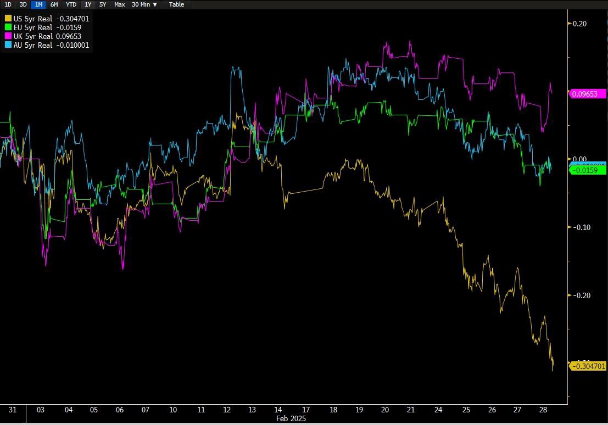The image size is (608, 425).
Task: Select the 5Y time range
Action: click(103, 4)
